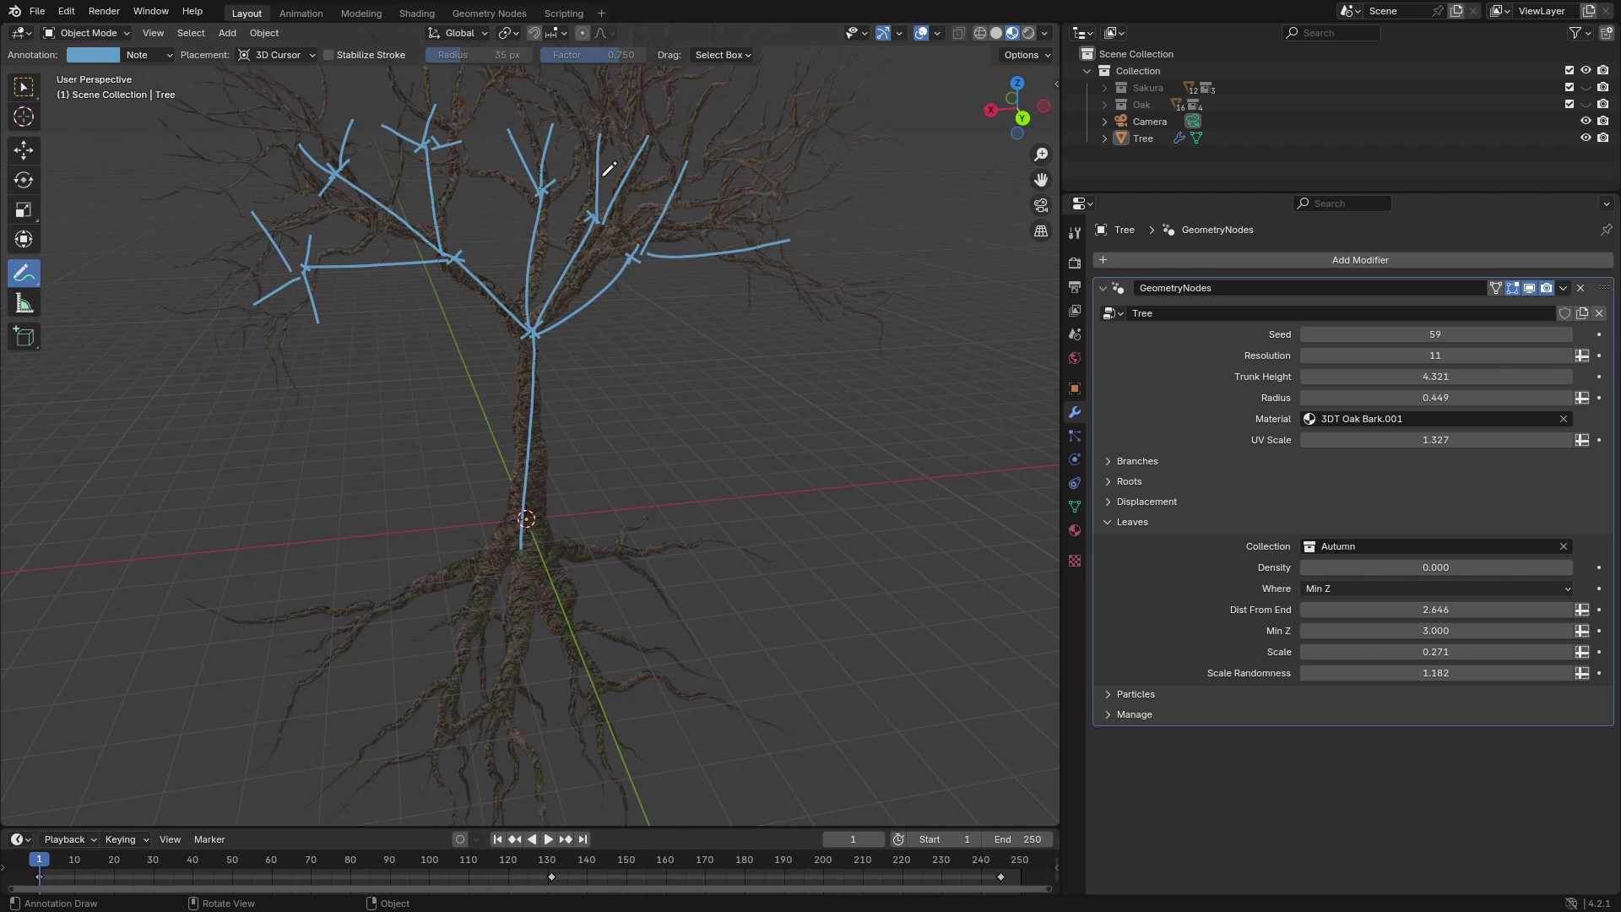This screenshot has height=912, width=1621.
Task: Select the Add Cube tool
Action: coord(24,336)
